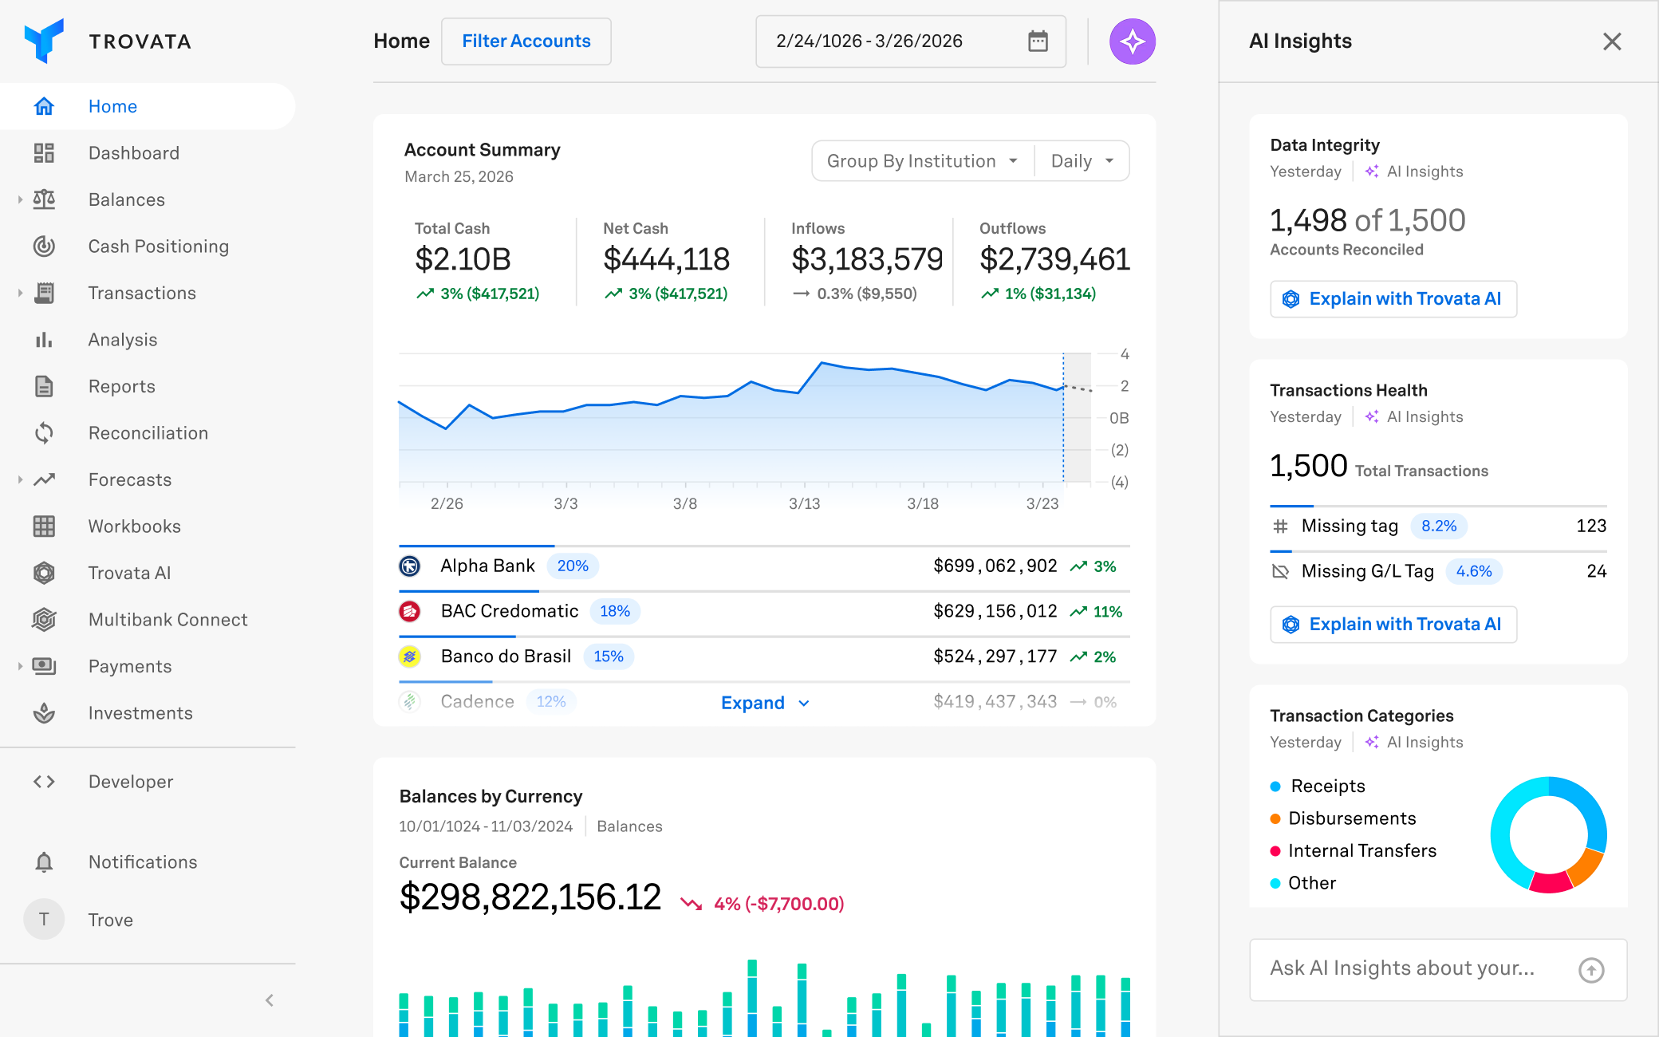
Task: Open Notifications bell in sidebar
Action: (x=45, y=862)
